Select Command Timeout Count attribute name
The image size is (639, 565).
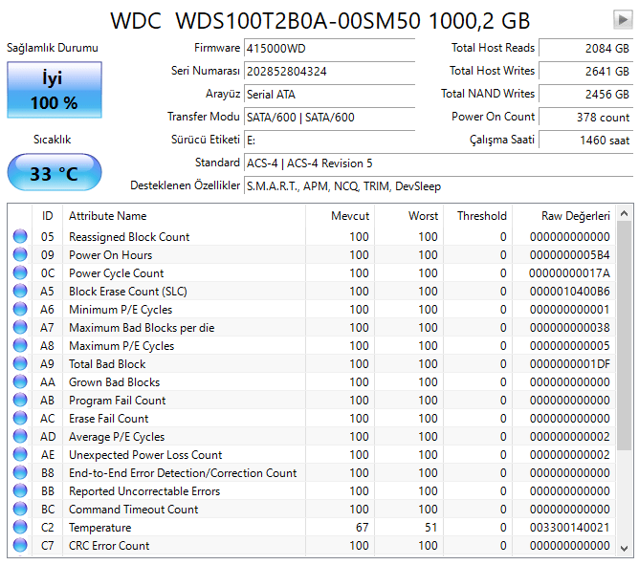133,510
